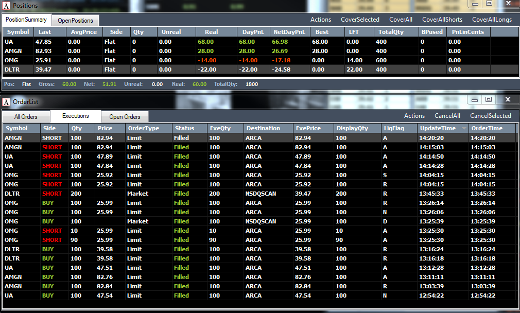Open the Actions menu in OrderList
Image resolution: width=520 pixels, height=313 pixels.
pyautogui.click(x=414, y=116)
